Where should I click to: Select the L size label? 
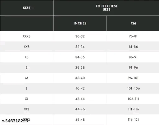click(x=27, y=88)
